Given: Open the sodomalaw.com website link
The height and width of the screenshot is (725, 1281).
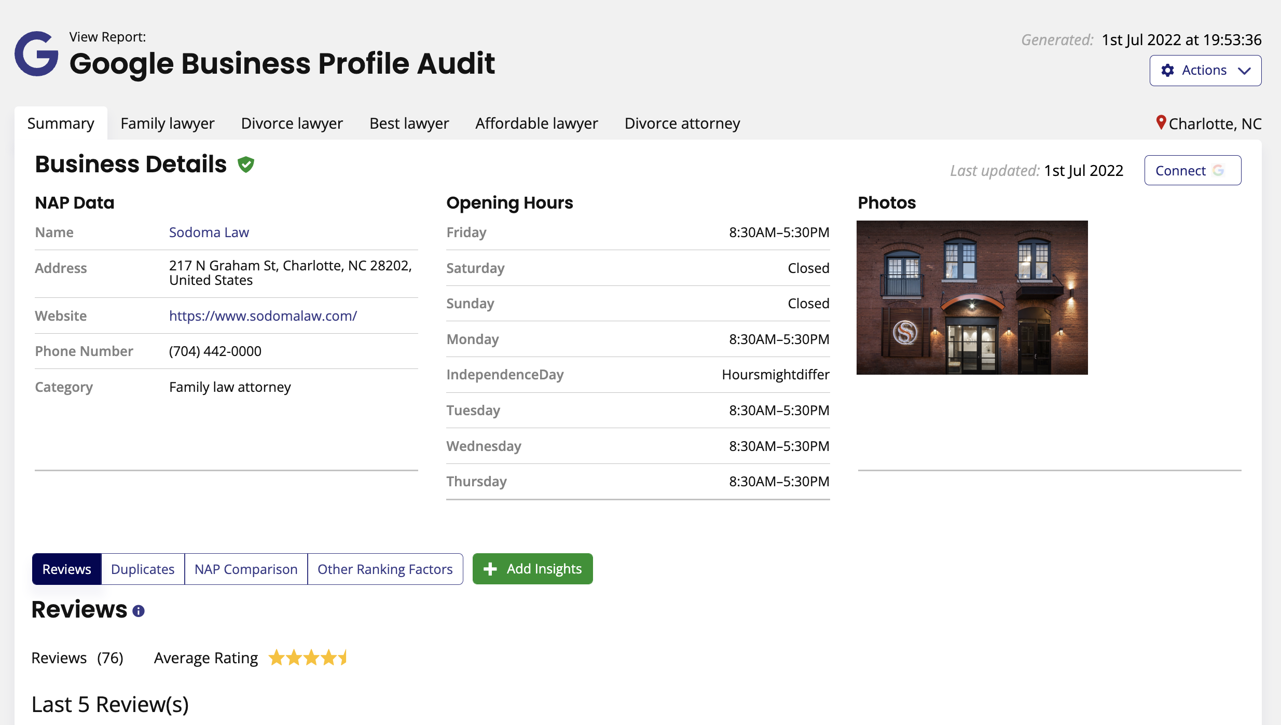Looking at the screenshot, I should coord(263,316).
